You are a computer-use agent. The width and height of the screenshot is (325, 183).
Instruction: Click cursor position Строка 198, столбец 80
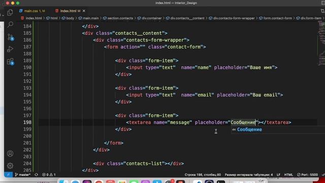pos(203,175)
